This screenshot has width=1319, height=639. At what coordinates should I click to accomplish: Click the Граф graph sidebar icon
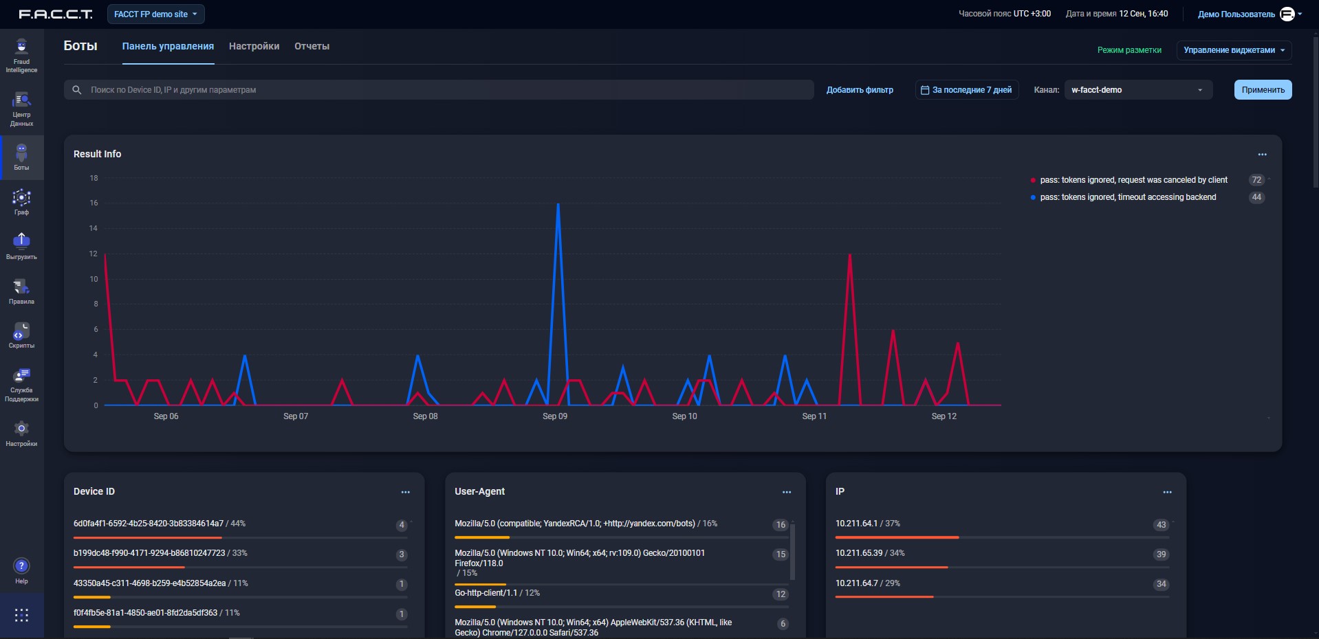click(x=21, y=201)
